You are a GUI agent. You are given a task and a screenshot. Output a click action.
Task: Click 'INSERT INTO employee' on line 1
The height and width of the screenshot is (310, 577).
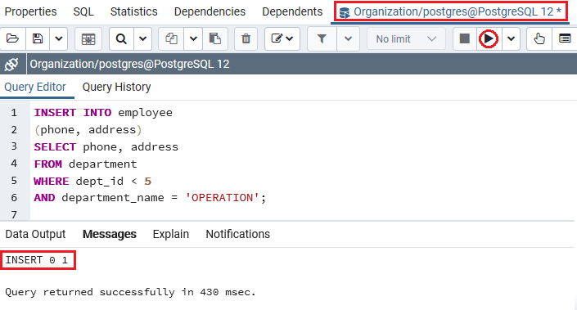tap(103, 113)
